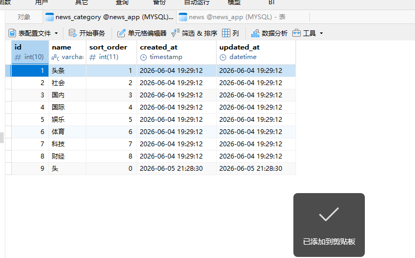Open 筛选 & 排序 panel label
Image resolution: width=415 pixels, height=258 pixels.
coord(199,34)
